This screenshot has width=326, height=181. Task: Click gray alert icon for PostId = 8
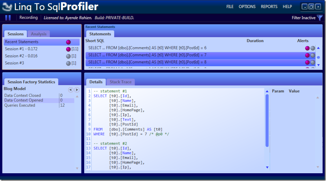pos(313,62)
